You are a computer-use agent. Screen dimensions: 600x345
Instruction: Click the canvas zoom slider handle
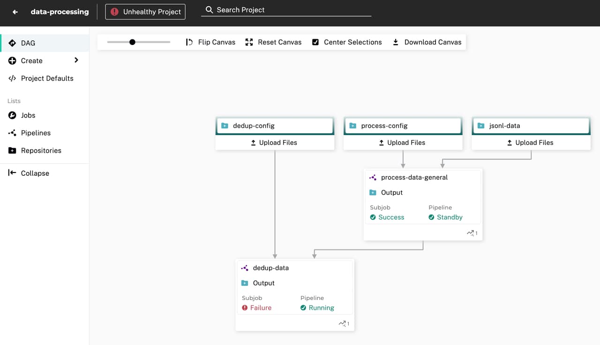[x=132, y=42]
